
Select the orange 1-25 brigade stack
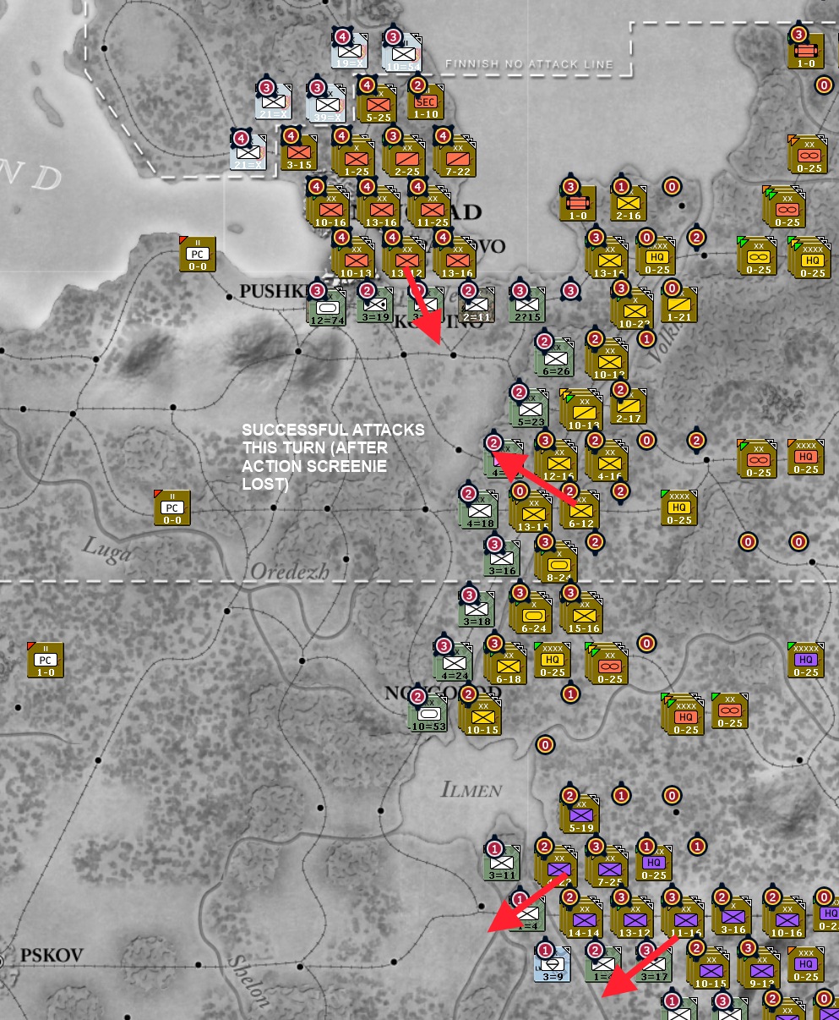pyautogui.click(x=354, y=155)
